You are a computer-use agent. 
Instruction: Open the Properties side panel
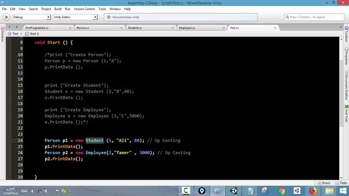pyautogui.click(x=347, y=56)
